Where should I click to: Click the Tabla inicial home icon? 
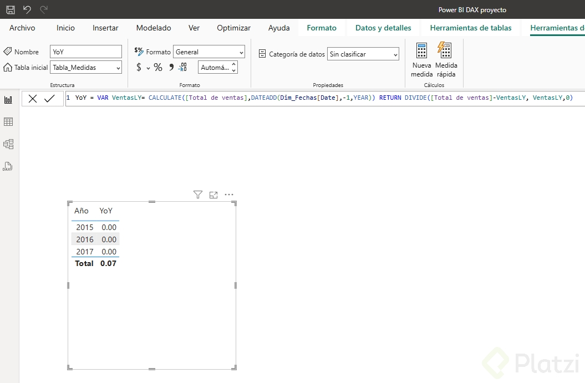tap(7, 67)
